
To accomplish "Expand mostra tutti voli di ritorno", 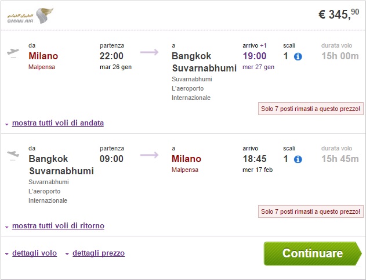I will (x=58, y=225).
